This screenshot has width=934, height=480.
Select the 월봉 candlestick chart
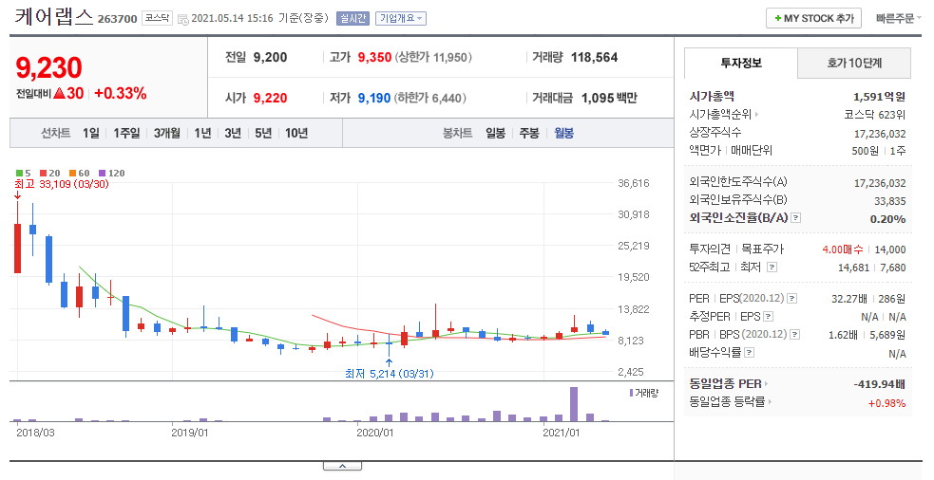click(x=563, y=133)
